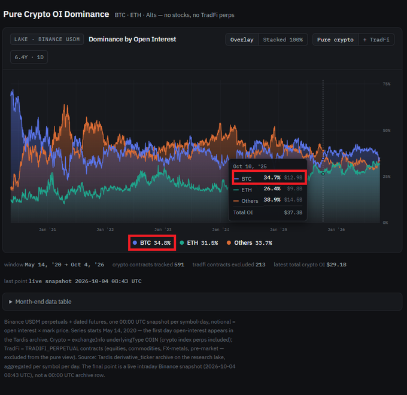Click the tooltip date Oct 10, '25
407x395 pixels.
pos(250,166)
